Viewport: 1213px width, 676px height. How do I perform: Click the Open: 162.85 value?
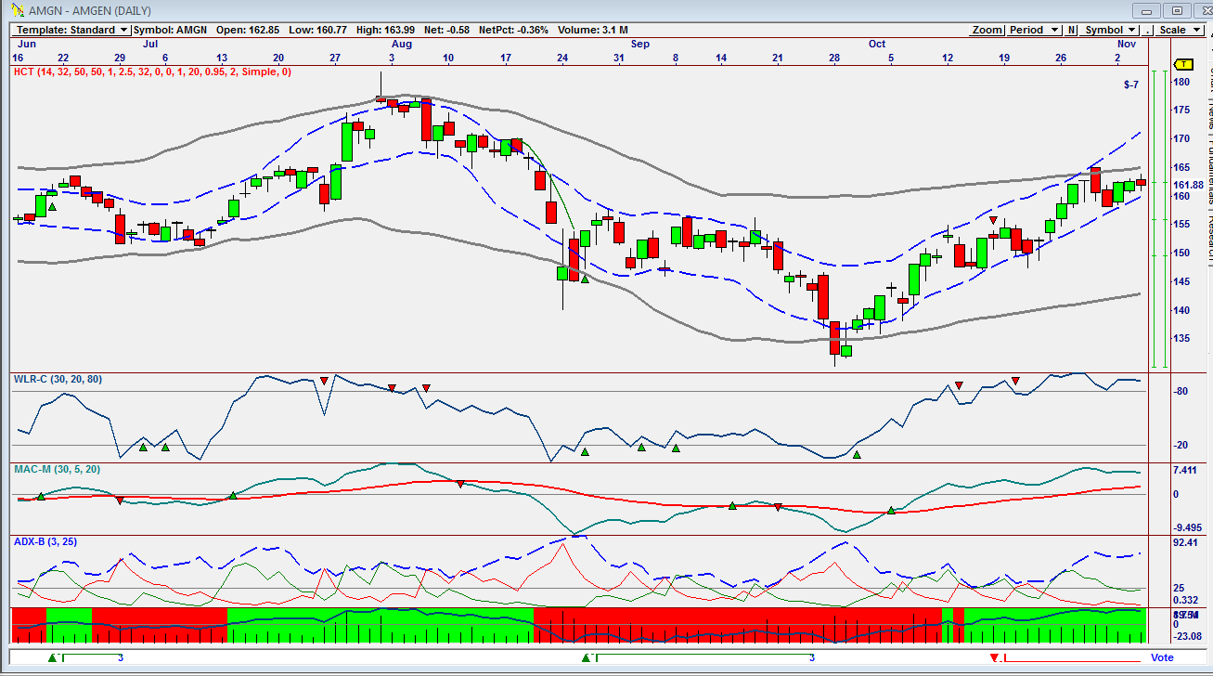point(248,30)
